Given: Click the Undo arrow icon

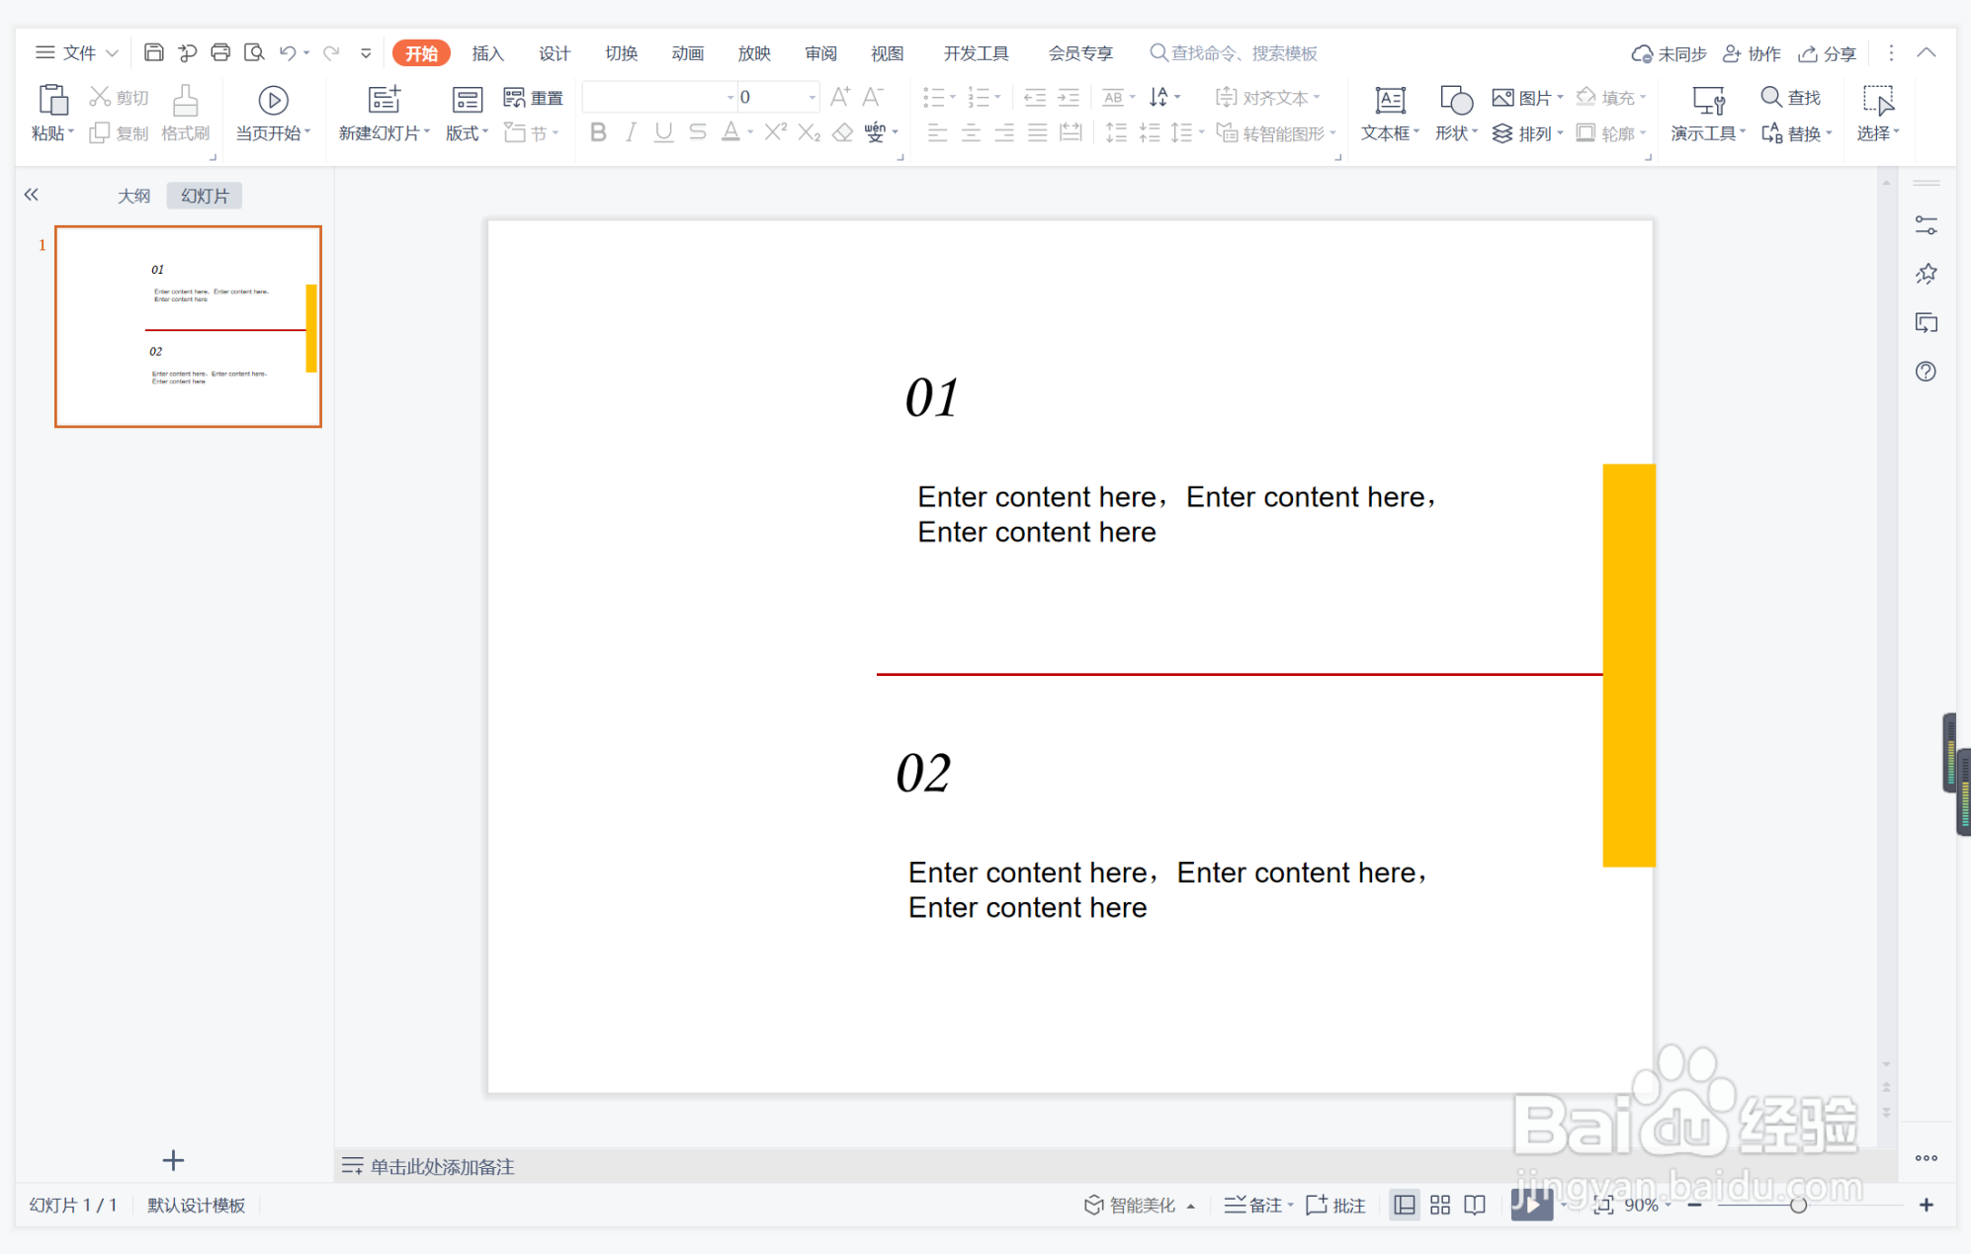Looking at the screenshot, I should (288, 52).
